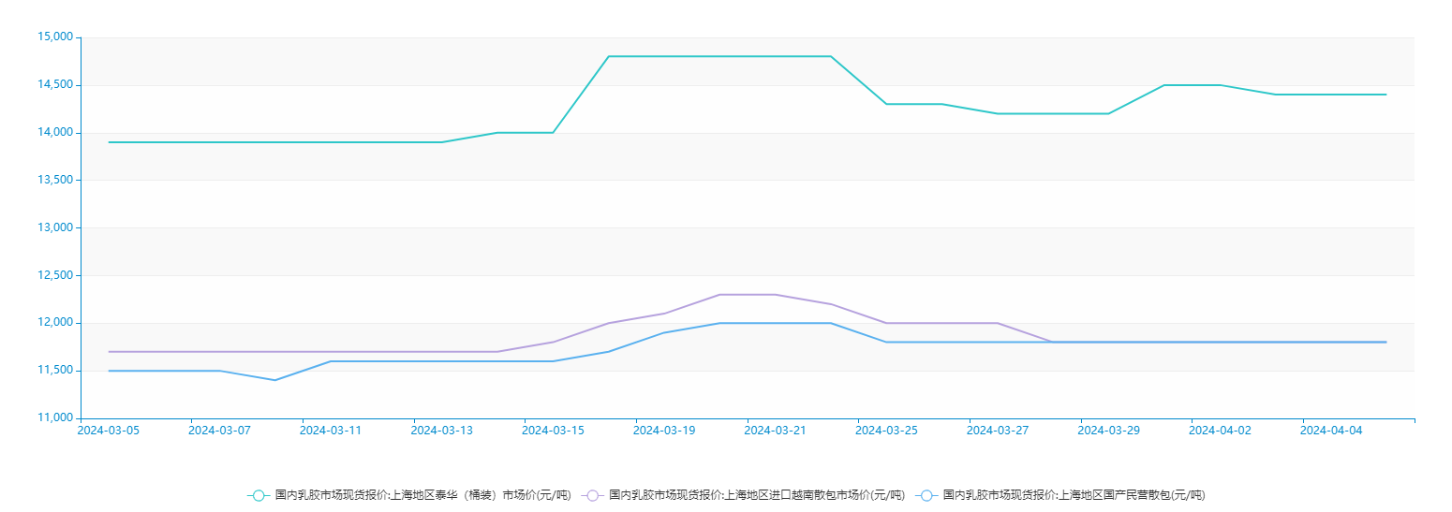Click the purple legend marker for 进口越南散包
Image resolution: width=1452 pixels, height=512 pixels.
(592, 495)
